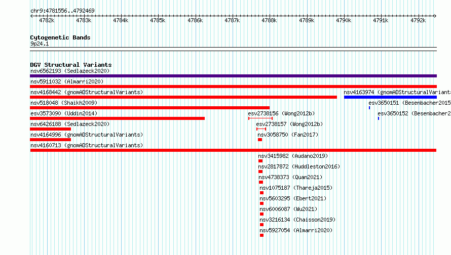The height and width of the screenshot is (255, 451).
Task: Click the long red nsv4160713 bar
Action: (233, 150)
